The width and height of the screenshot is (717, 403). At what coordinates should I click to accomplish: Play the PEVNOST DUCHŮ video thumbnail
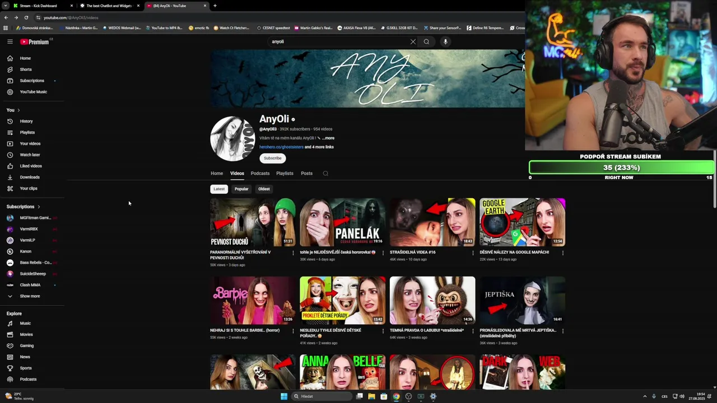coord(253,222)
